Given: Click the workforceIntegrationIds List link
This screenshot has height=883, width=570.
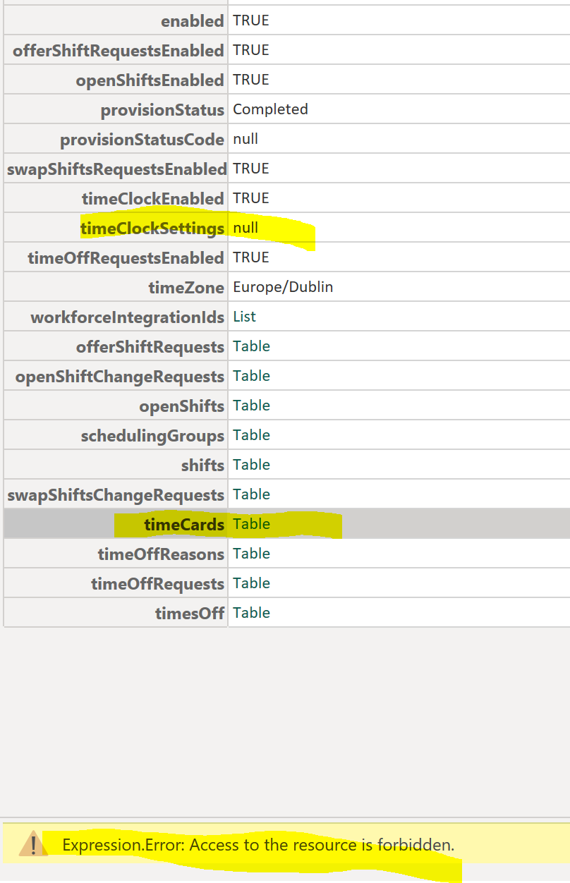Looking at the screenshot, I should [x=244, y=316].
